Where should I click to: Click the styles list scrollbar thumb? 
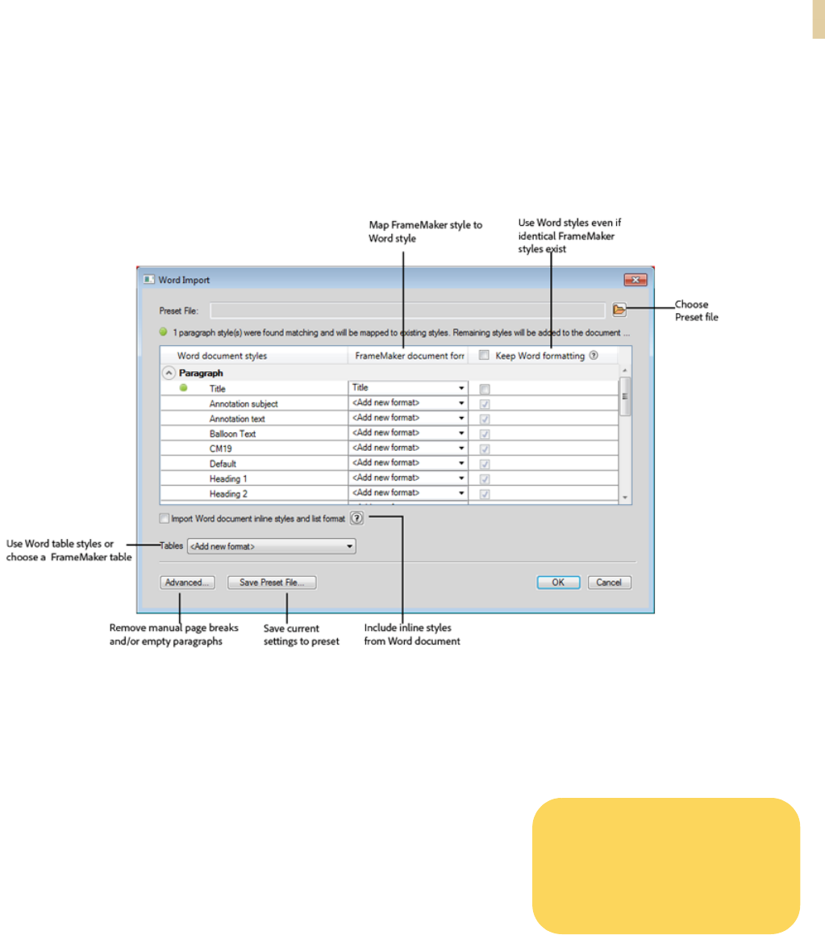click(x=625, y=397)
